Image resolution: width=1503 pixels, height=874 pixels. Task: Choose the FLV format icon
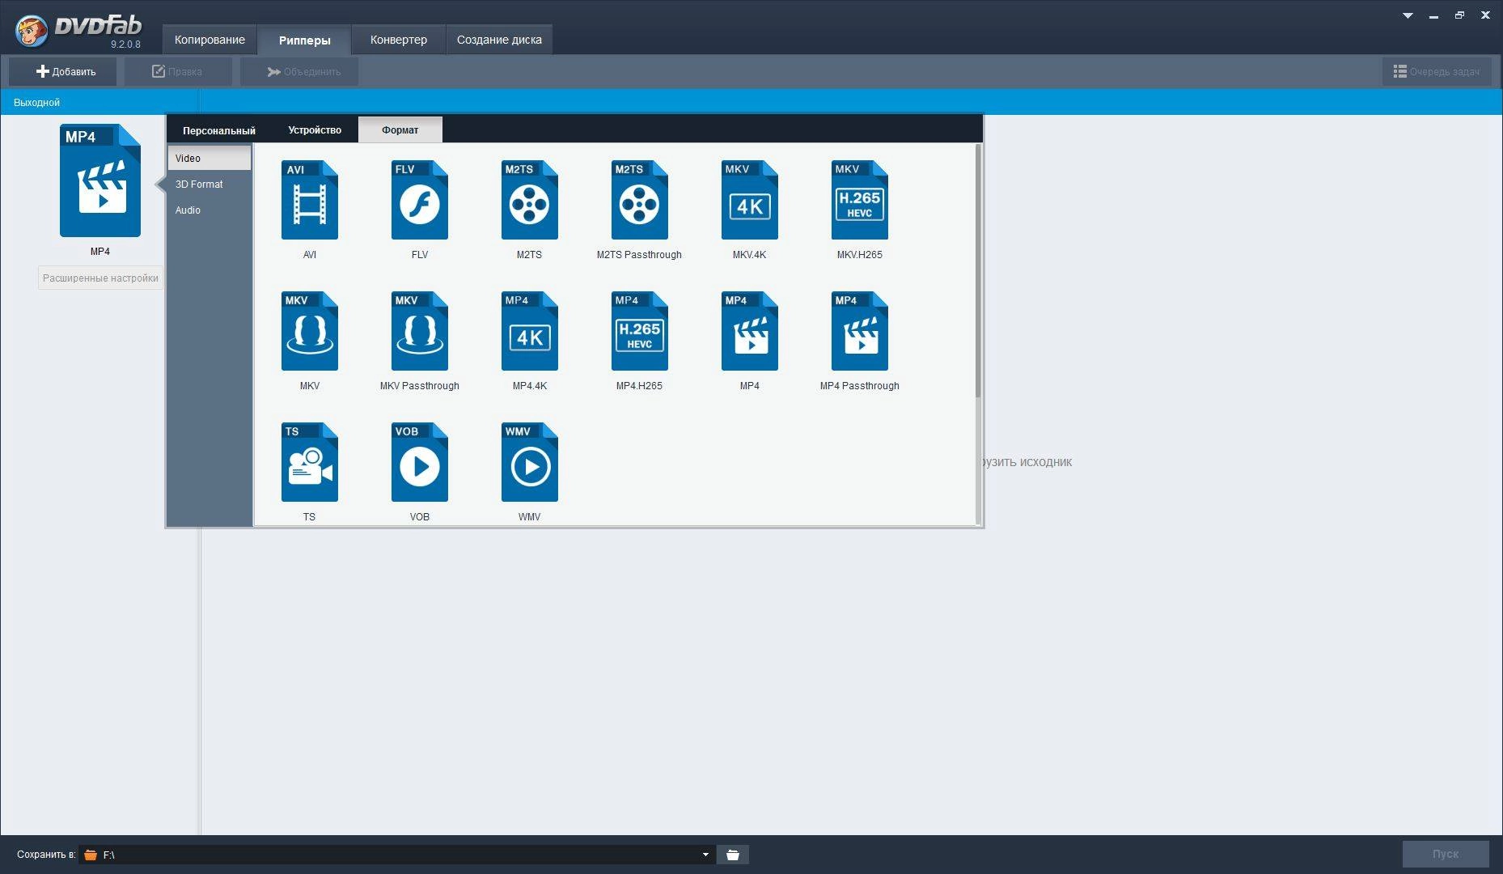[420, 200]
